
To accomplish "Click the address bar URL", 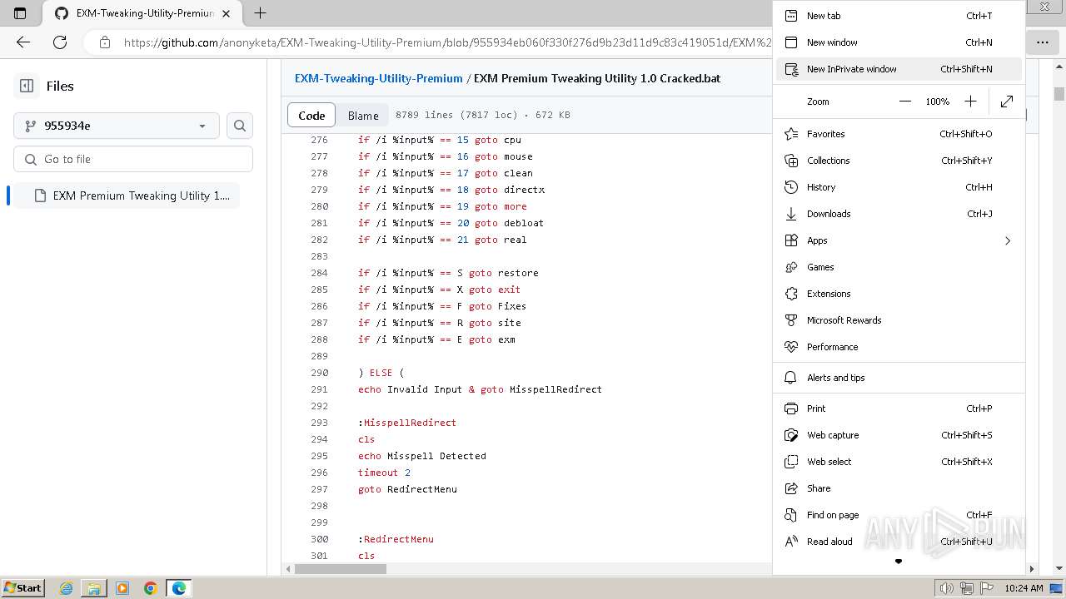I will coord(447,42).
